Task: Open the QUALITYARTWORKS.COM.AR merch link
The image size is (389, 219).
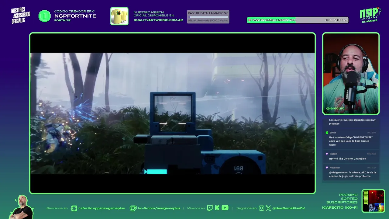Action: click(x=158, y=20)
